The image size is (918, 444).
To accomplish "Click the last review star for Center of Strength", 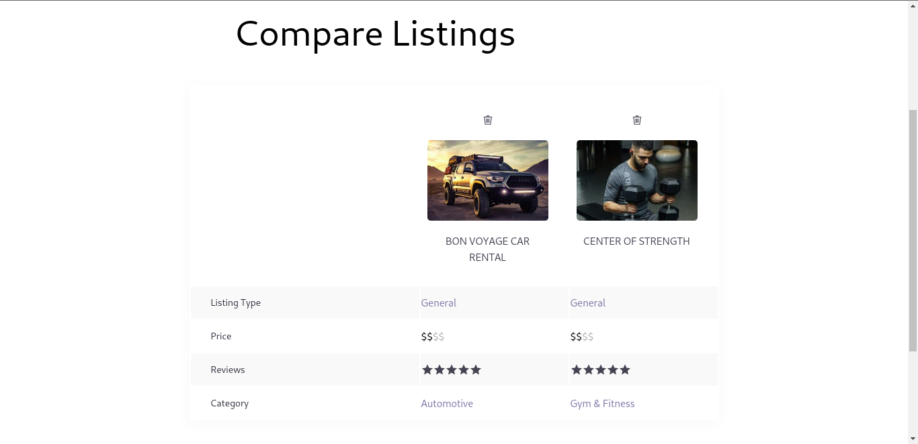I will click(x=625, y=370).
